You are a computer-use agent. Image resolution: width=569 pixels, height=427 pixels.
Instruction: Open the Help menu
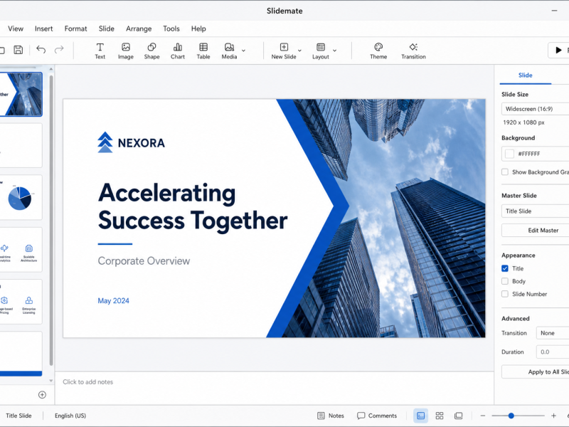point(198,28)
